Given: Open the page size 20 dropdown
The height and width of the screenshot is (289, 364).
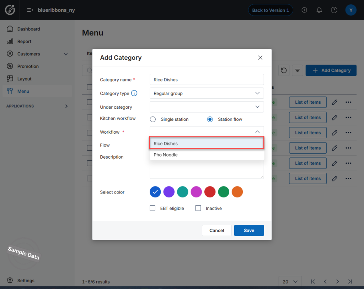Looking at the screenshot, I should [x=290, y=282].
